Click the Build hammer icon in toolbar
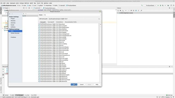Image resolution: width=175 pixels, height=98 pixels. pos(142,5)
